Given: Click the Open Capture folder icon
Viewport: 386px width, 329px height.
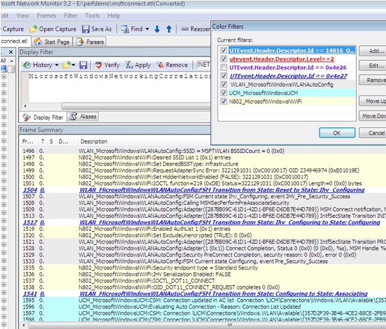Looking at the screenshot, I should (33, 29).
